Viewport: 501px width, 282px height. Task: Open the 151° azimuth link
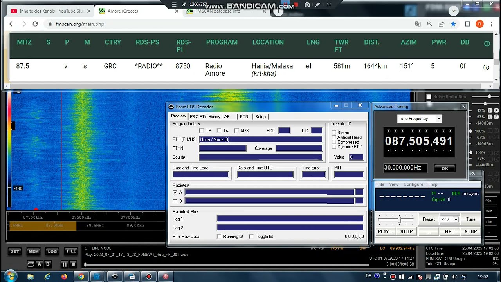[x=405, y=66]
